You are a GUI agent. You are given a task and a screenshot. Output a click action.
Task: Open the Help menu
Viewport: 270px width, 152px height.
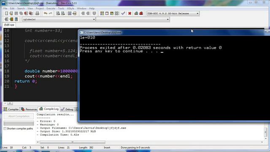pyautogui.click(x=92, y=8)
